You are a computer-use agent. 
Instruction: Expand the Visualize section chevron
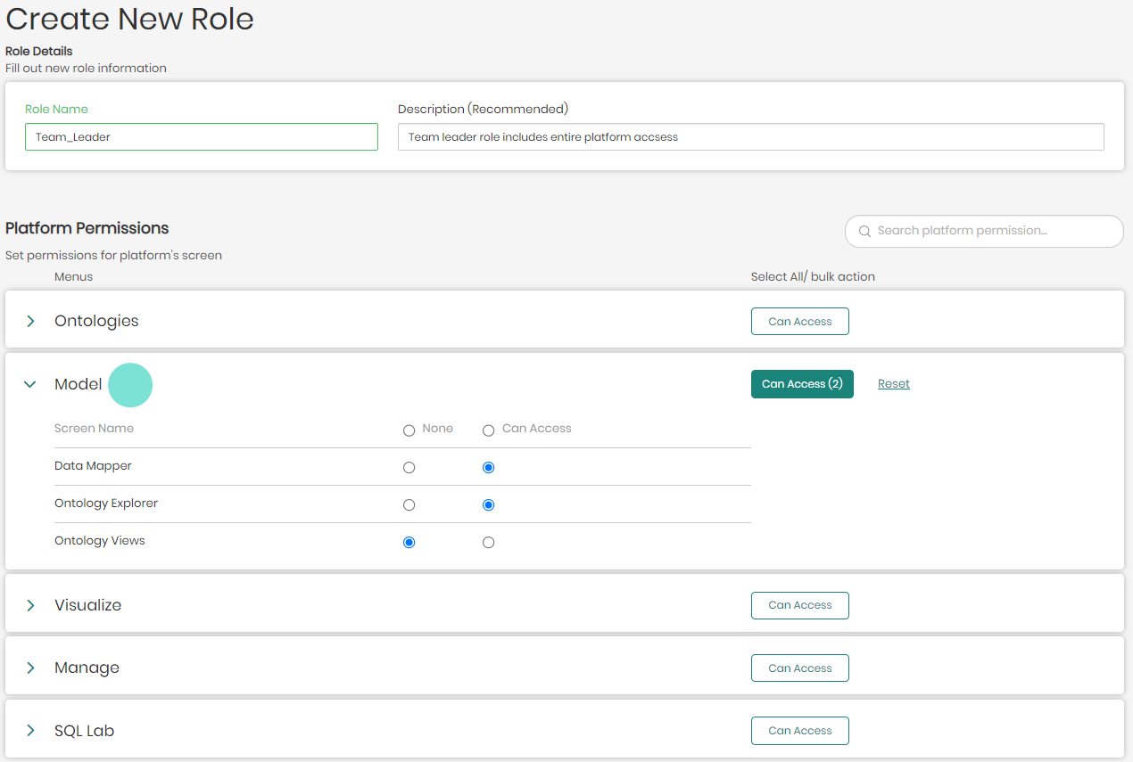point(30,605)
